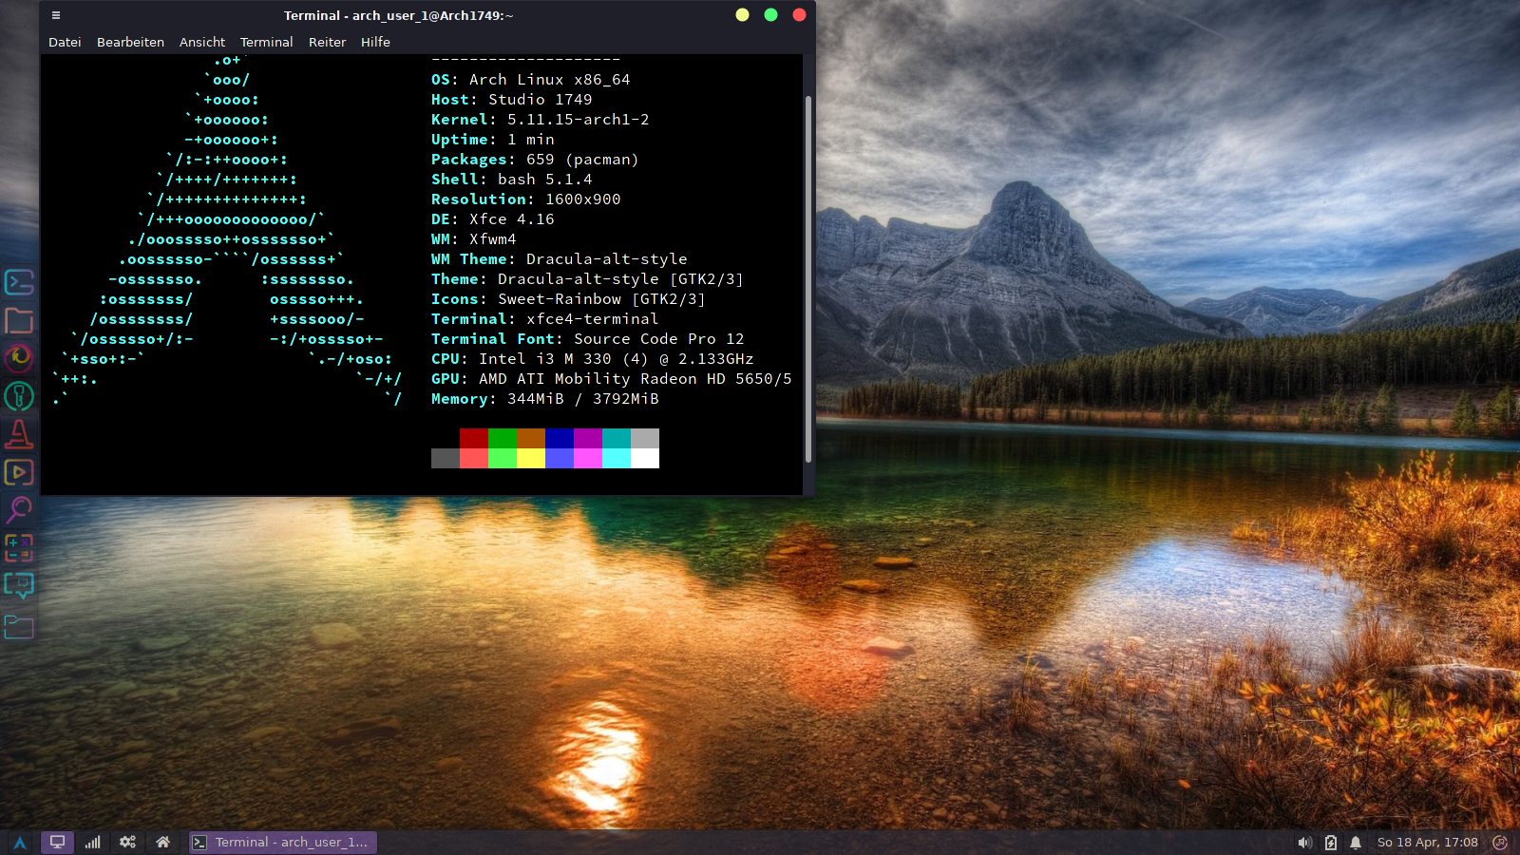1520x855 pixels.
Task: Open the Hilfe menu
Action: tap(375, 42)
